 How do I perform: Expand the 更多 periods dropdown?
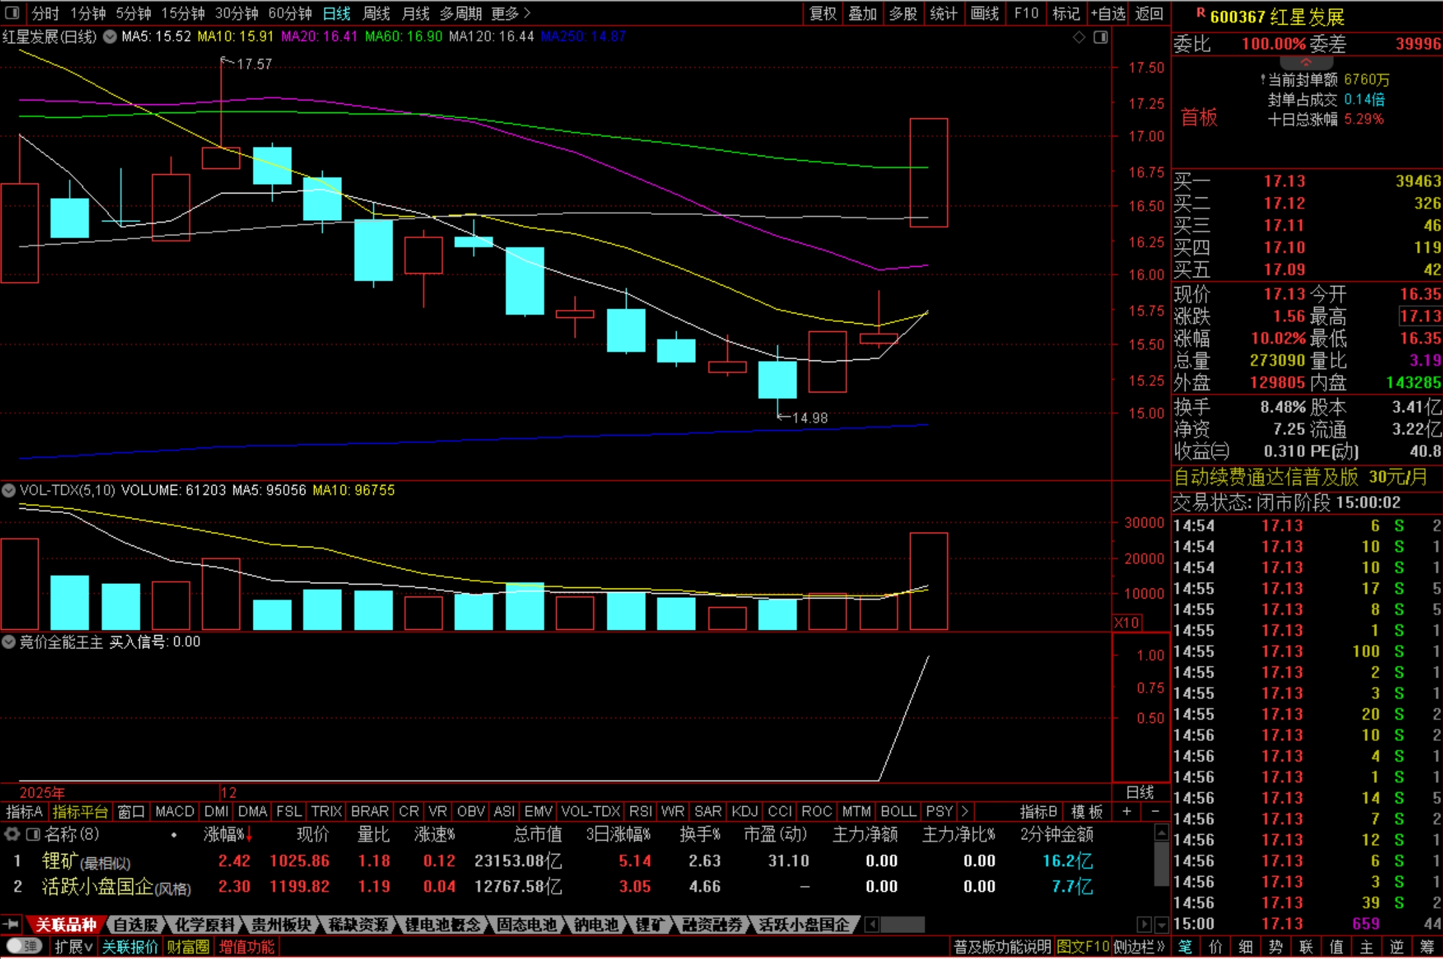click(511, 13)
